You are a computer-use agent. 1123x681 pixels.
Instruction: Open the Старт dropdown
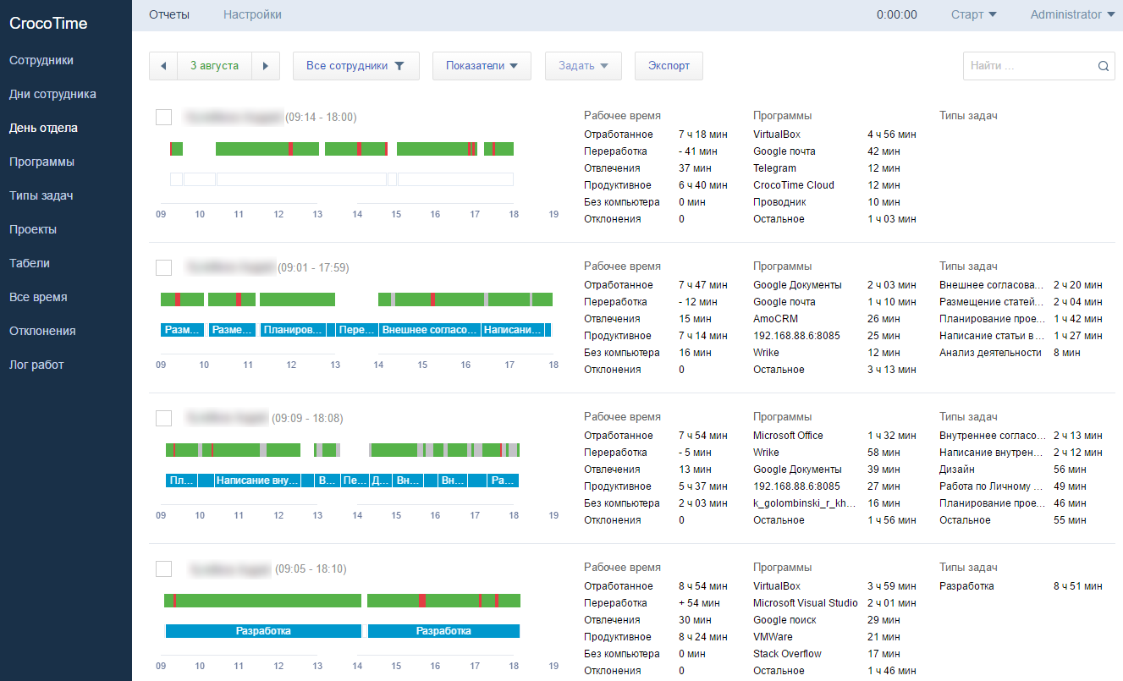click(x=974, y=14)
